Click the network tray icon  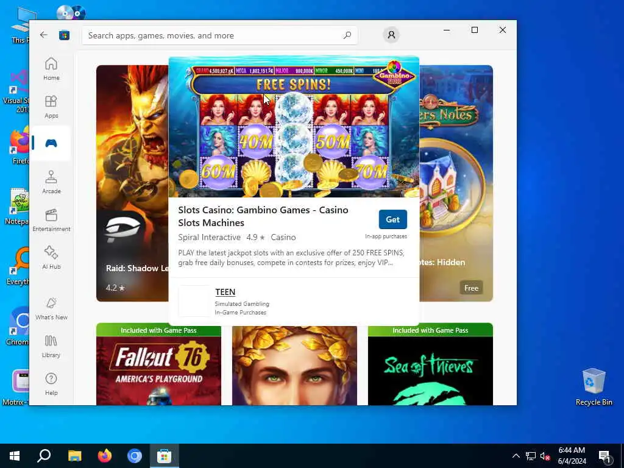coord(531,456)
